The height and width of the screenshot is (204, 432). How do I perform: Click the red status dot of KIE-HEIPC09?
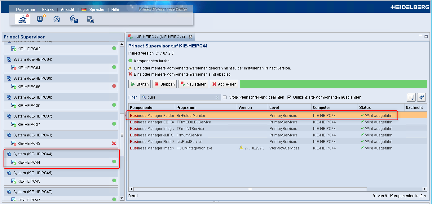click(114, 86)
